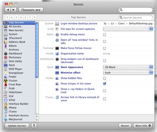Click the Dashboard icon in sidebar list
157x132 pixels.
(x=6, y=54)
